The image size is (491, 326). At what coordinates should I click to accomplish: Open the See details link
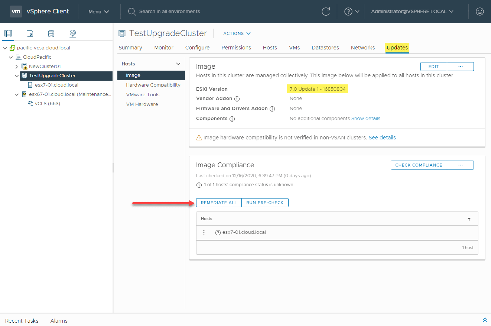382,138
